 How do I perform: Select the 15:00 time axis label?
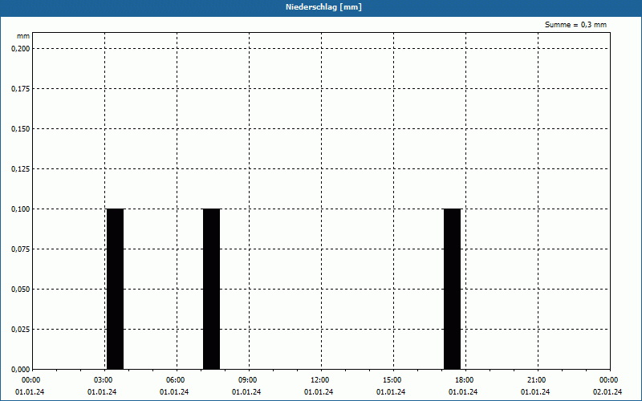[392, 380]
